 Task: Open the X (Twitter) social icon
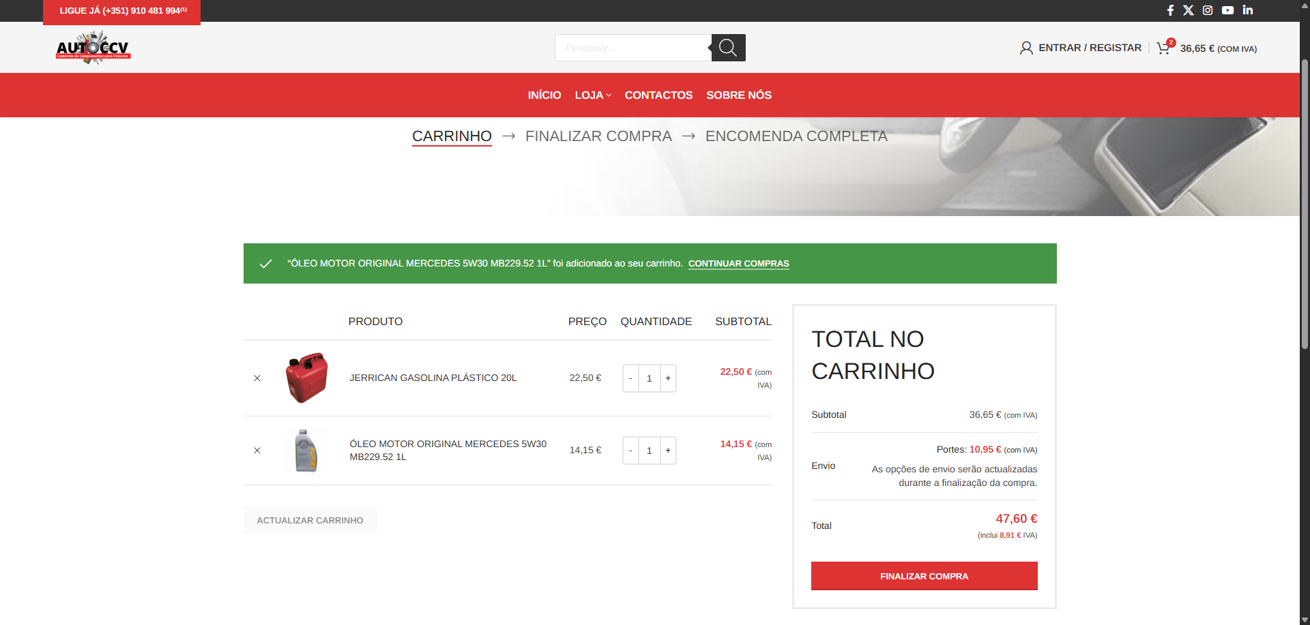click(1189, 10)
